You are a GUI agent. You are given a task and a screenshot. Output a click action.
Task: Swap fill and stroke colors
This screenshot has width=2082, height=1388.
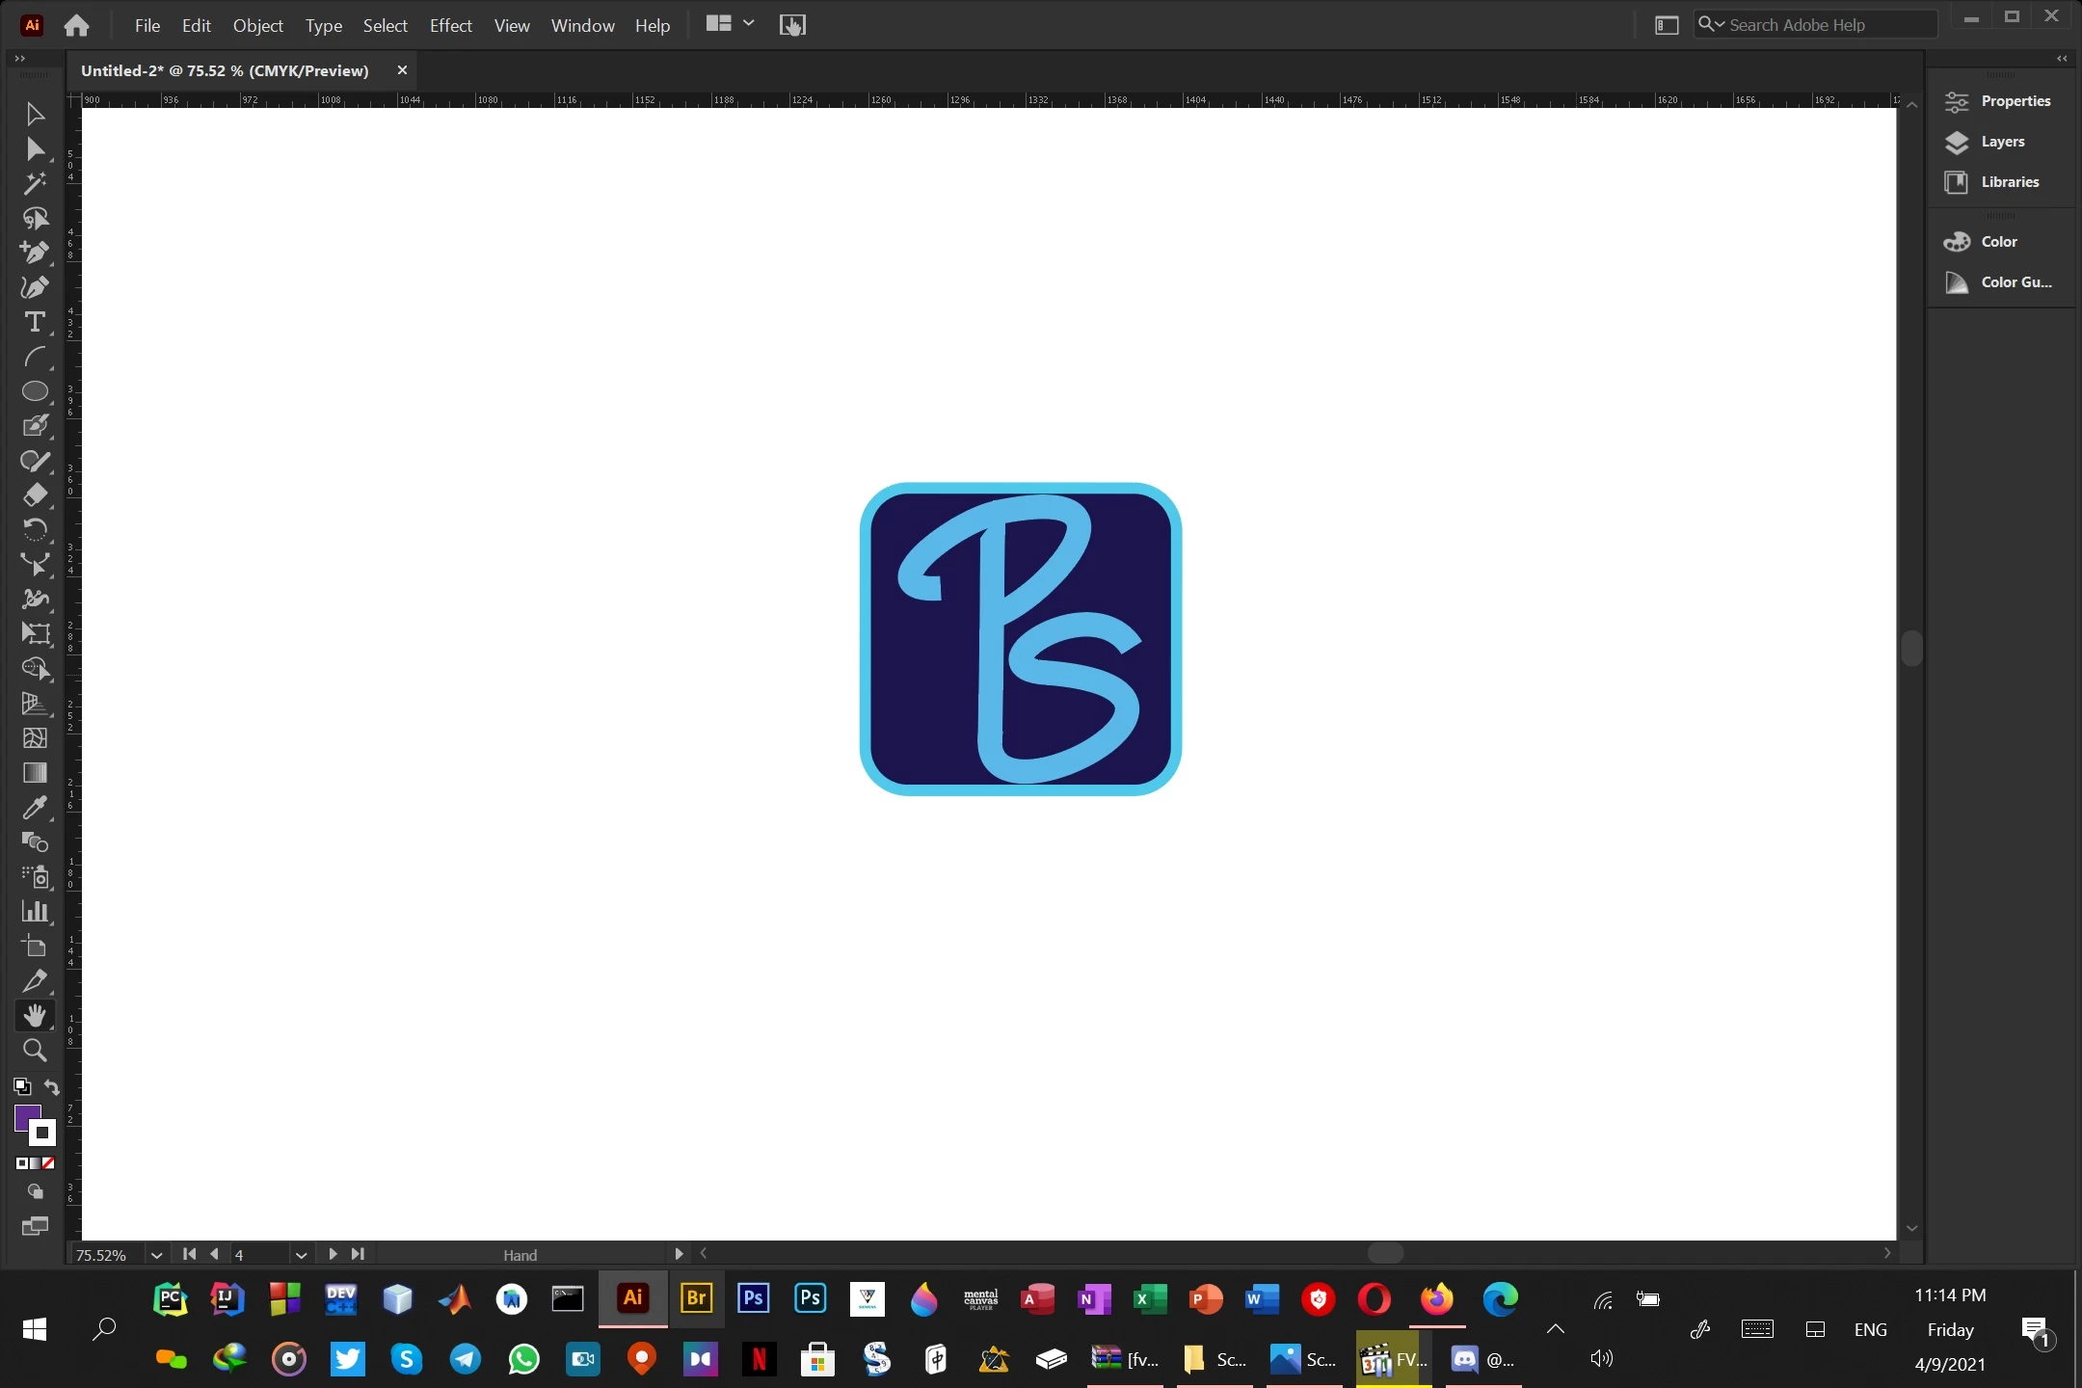pos(52,1087)
